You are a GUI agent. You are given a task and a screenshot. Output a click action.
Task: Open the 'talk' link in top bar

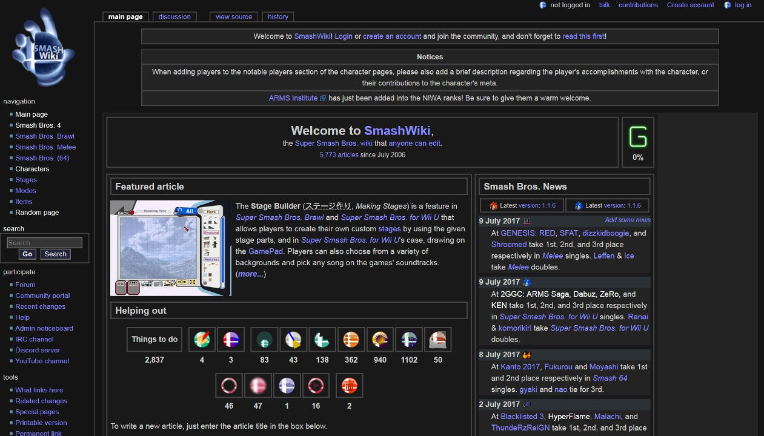click(604, 5)
